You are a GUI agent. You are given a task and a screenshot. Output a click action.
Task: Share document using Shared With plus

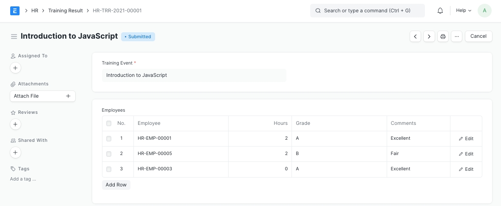tap(15, 152)
